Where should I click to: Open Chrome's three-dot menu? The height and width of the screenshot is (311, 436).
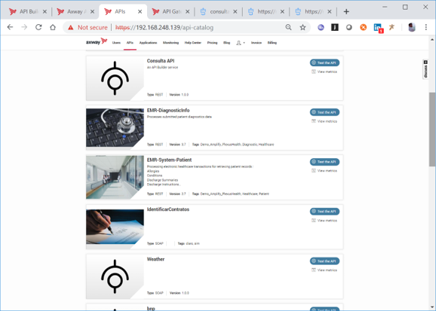[425, 27]
